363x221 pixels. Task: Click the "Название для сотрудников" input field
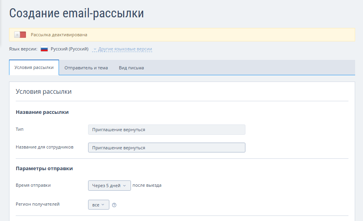pos(166,148)
